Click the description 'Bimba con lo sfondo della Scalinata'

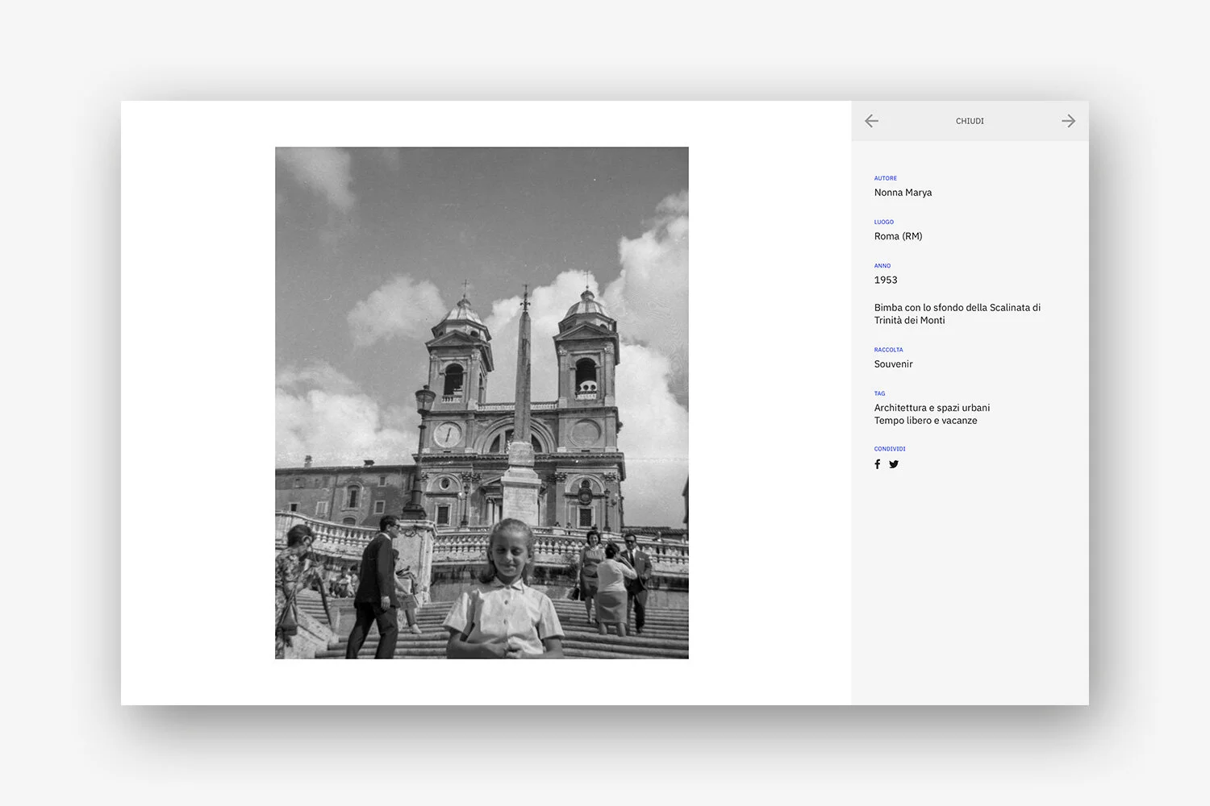pyautogui.click(x=958, y=314)
